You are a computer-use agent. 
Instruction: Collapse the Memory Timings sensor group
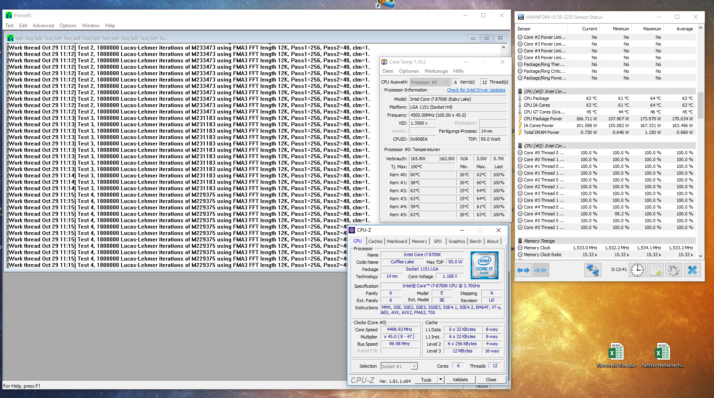click(520, 241)
